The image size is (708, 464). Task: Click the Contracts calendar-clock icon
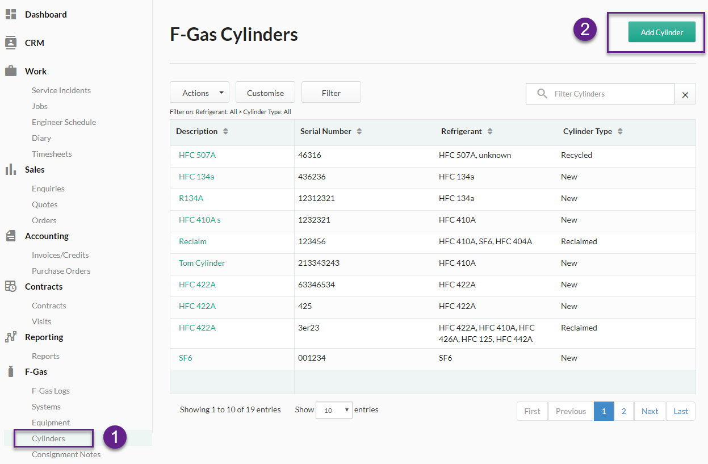coord(11,286)
